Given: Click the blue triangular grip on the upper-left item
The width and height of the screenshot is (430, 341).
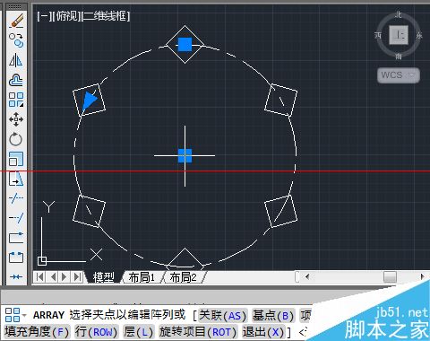Looking at the screenshot, I should (89, 101).
